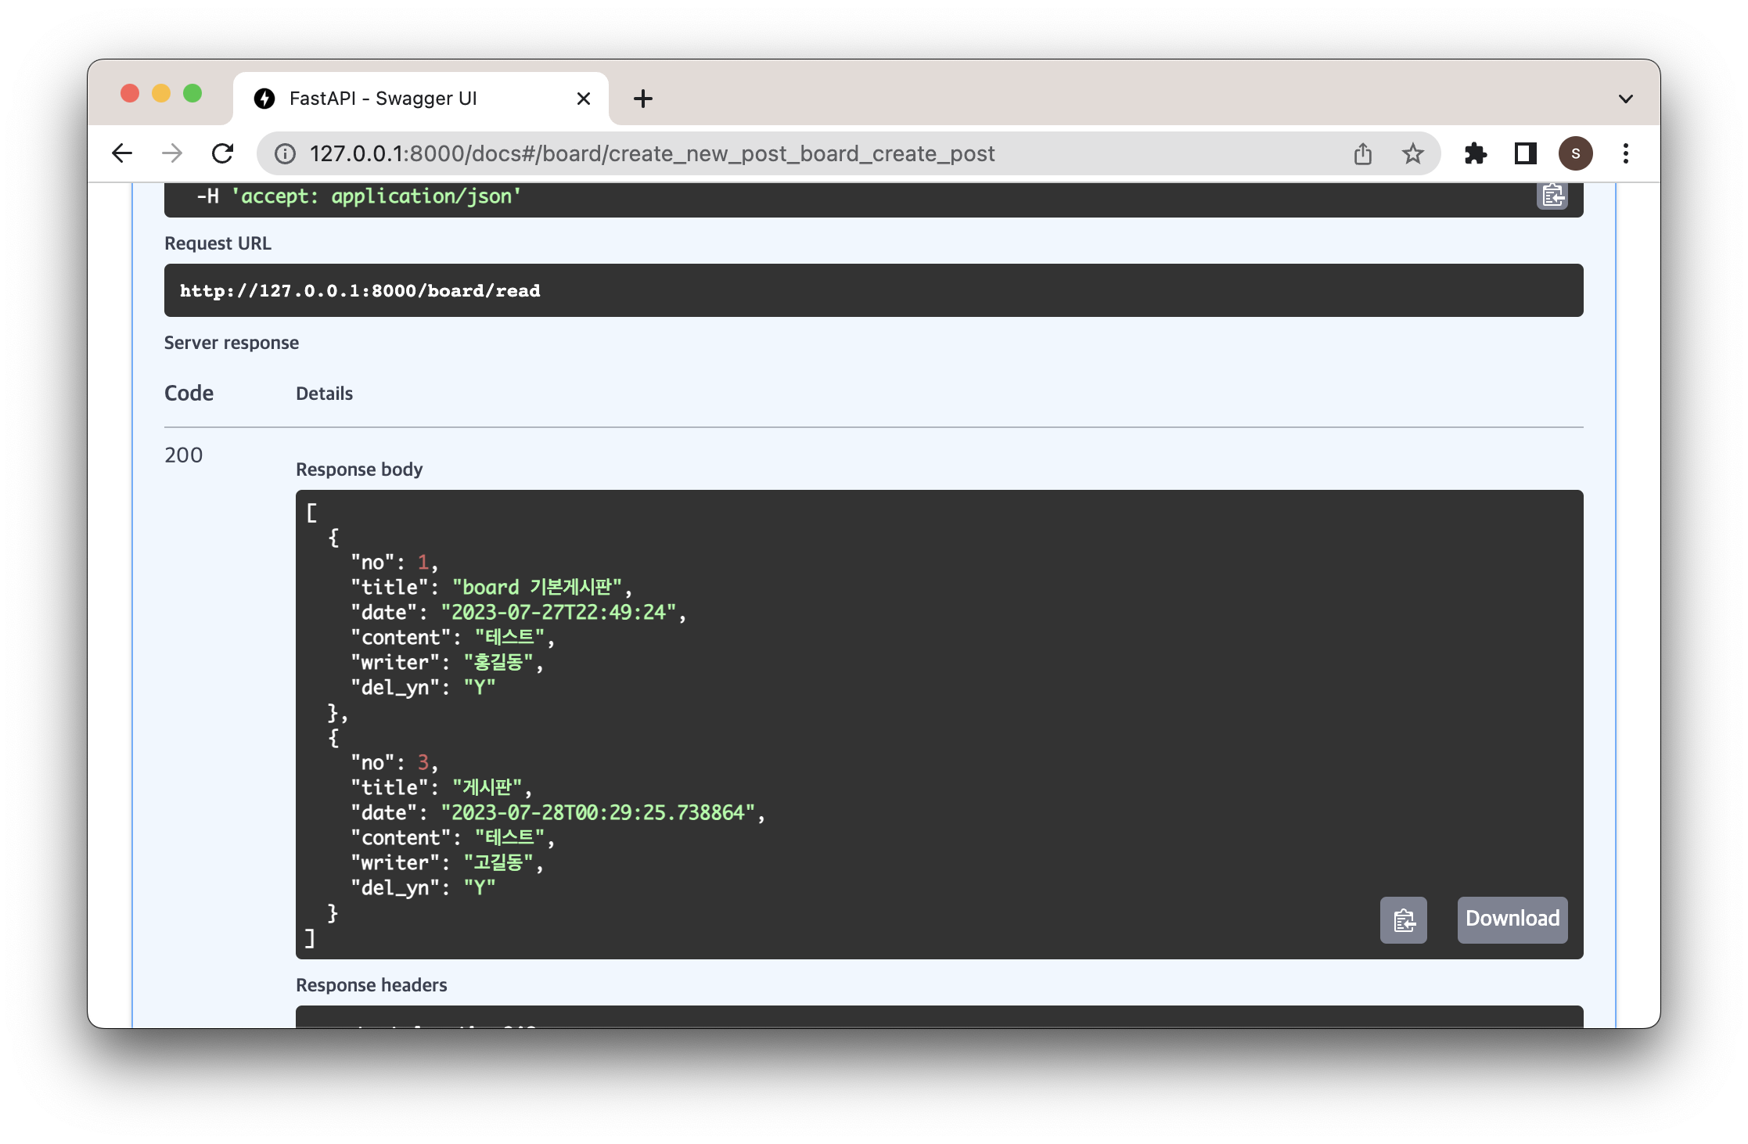Download the response body
The image size is (1748, 1144).
click(1512, 919)
